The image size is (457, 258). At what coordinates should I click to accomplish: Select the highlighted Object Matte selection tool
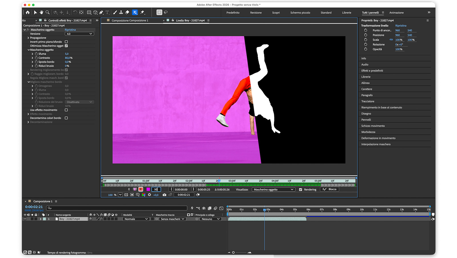tap(135, 12)
